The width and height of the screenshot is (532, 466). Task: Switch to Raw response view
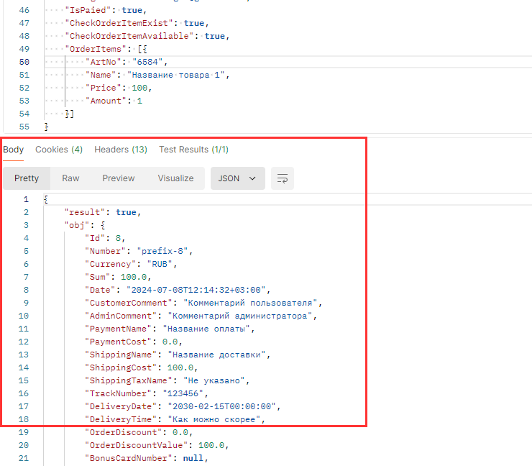[70, 178]
